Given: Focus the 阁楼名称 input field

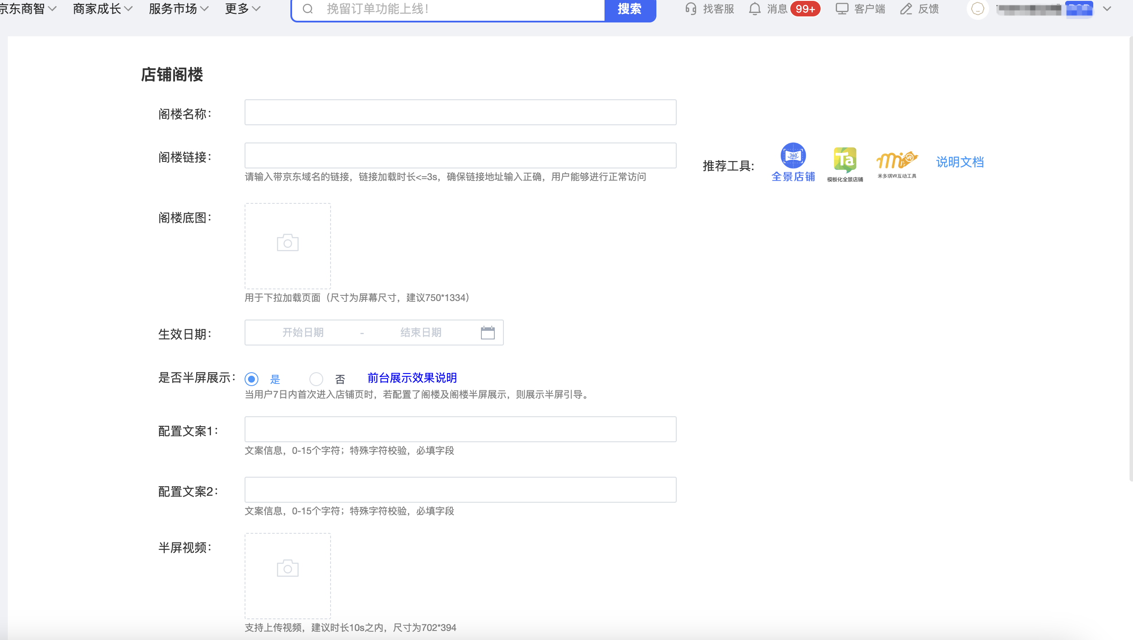Looking at the screenshot, I should click(460, 113).
